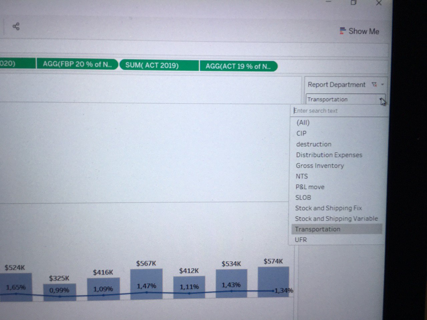Choose UFR in department list
The height and width of the screenshot is (320, 427).
301,240
